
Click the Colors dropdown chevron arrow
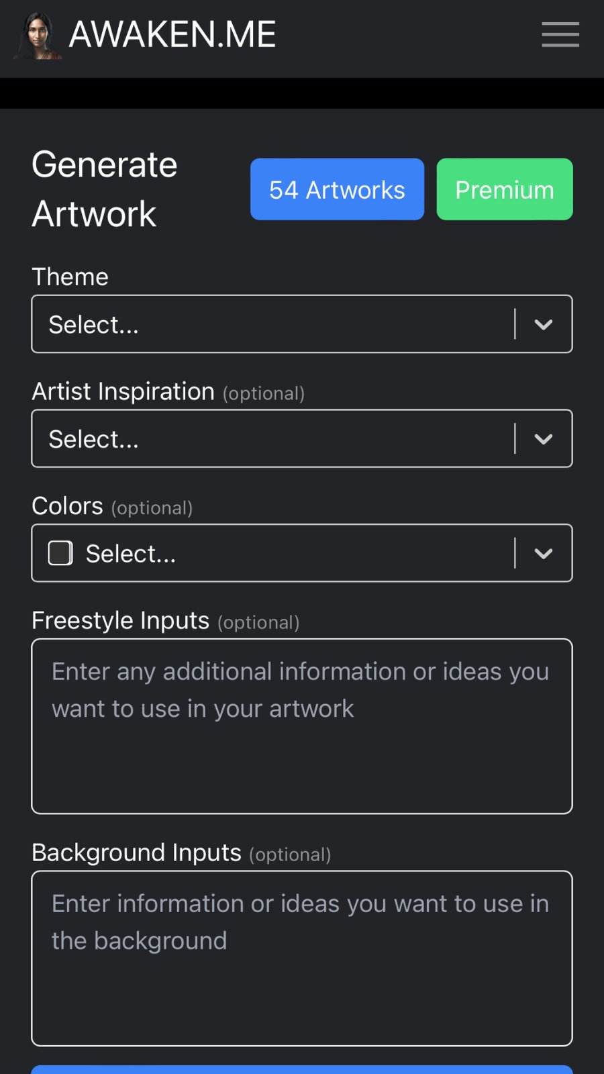544,554
